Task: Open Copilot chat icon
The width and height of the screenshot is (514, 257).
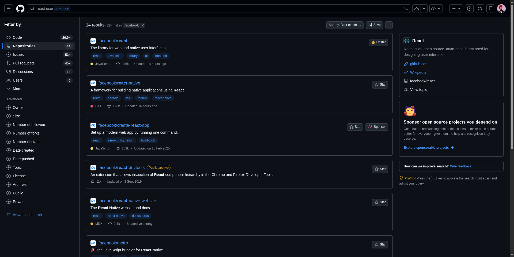Action: coord(417,9)
